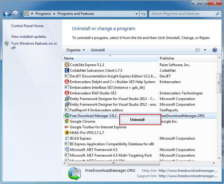Choose Uninstall from the context menu
The image size is (224, 184).
pyautogui.click(x=140, y=120)
